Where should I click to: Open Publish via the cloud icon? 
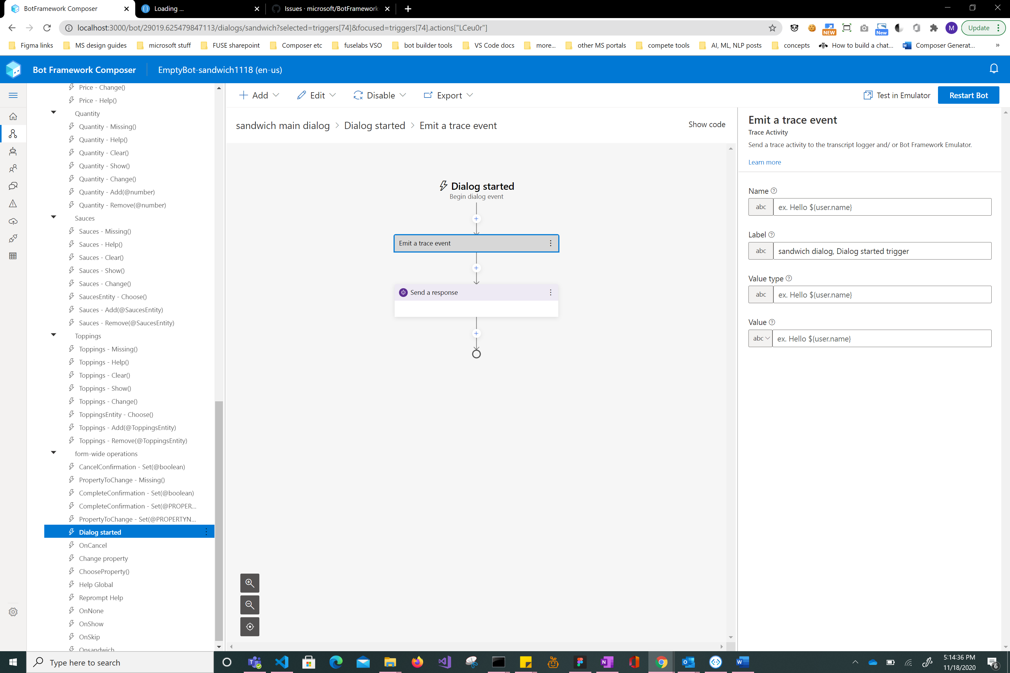tap(13, 222)
